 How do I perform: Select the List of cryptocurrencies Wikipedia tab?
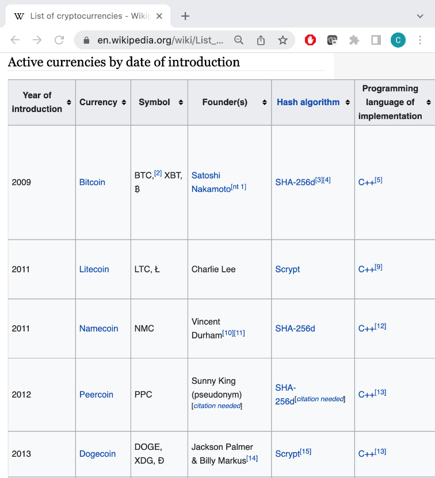pos(88,16)
